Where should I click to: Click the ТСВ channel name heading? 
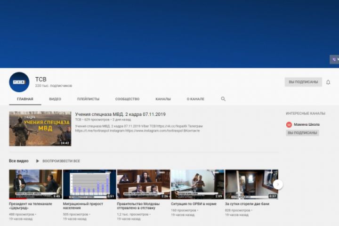[x=41, y=80]
